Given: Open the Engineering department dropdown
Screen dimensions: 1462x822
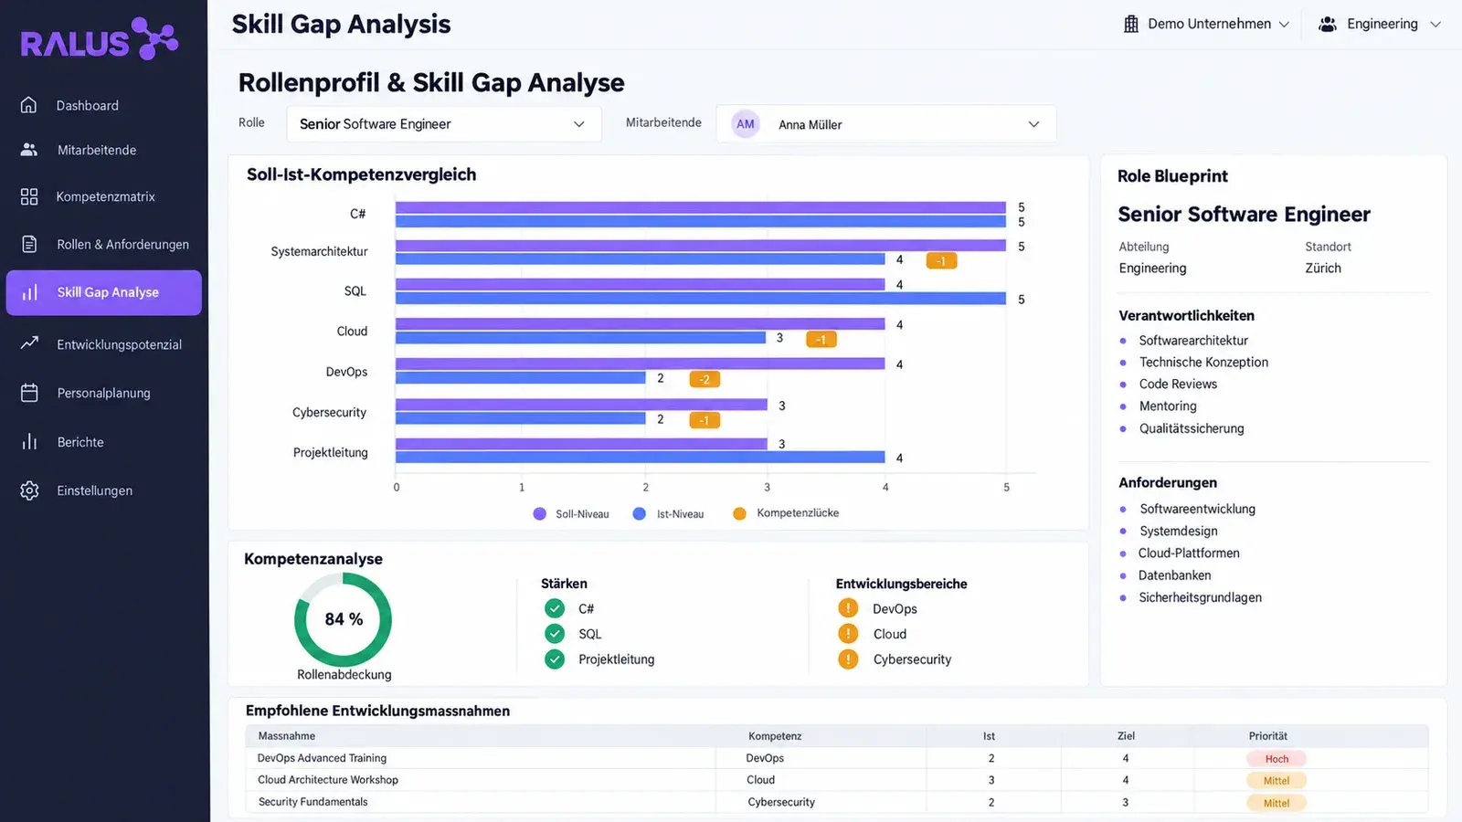Looking at the screenshot, I should [x=1380, y=24].
